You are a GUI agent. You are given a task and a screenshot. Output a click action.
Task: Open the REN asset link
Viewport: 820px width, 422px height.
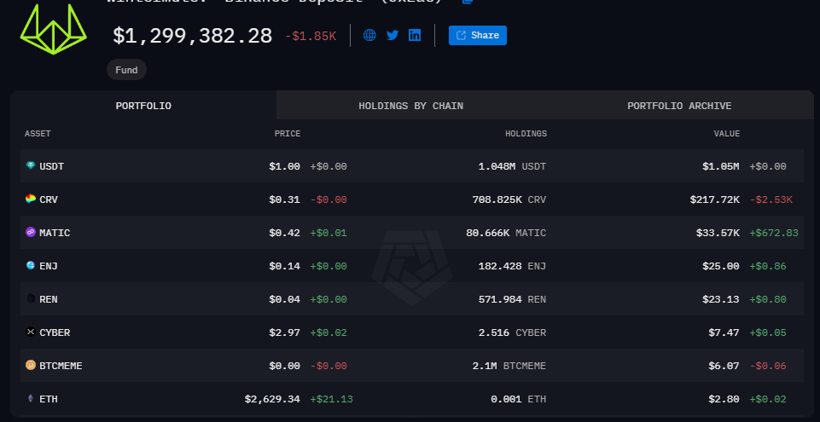(49, 299)
